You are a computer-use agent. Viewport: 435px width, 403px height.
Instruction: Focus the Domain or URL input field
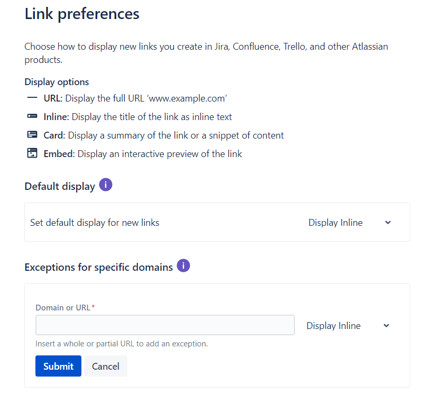(x=165, y=325)
